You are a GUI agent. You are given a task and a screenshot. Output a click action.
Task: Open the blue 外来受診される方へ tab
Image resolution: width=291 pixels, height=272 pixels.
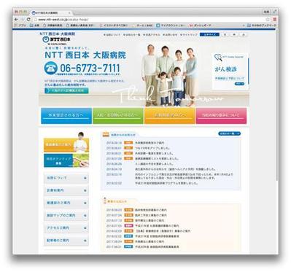66,116
